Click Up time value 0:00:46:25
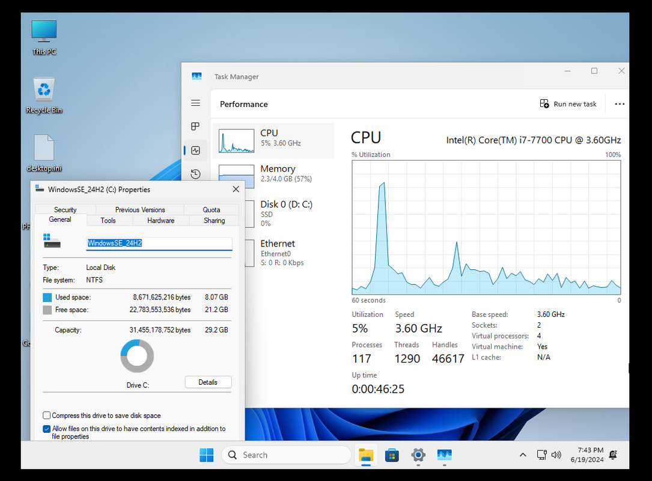The image size is (652, 481). [378, 389]
